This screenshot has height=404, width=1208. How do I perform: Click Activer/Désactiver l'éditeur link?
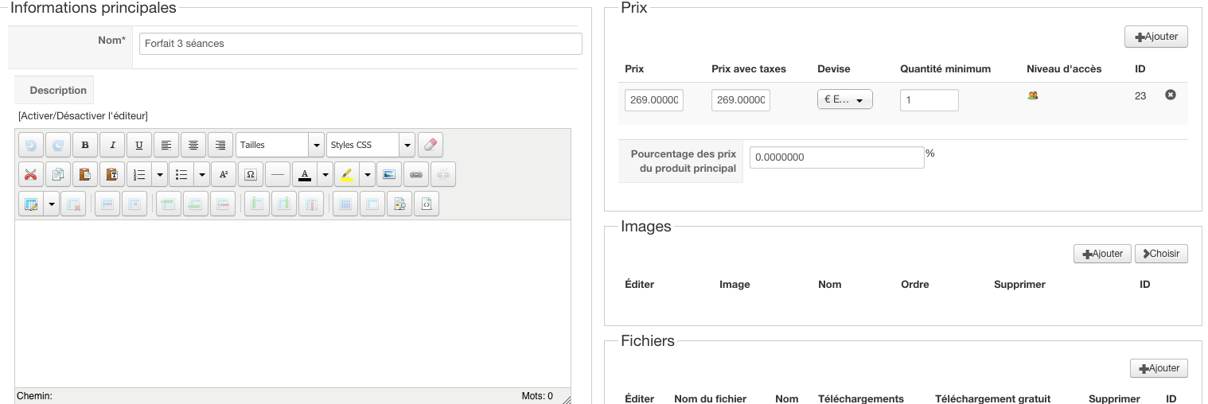(83, 116)
